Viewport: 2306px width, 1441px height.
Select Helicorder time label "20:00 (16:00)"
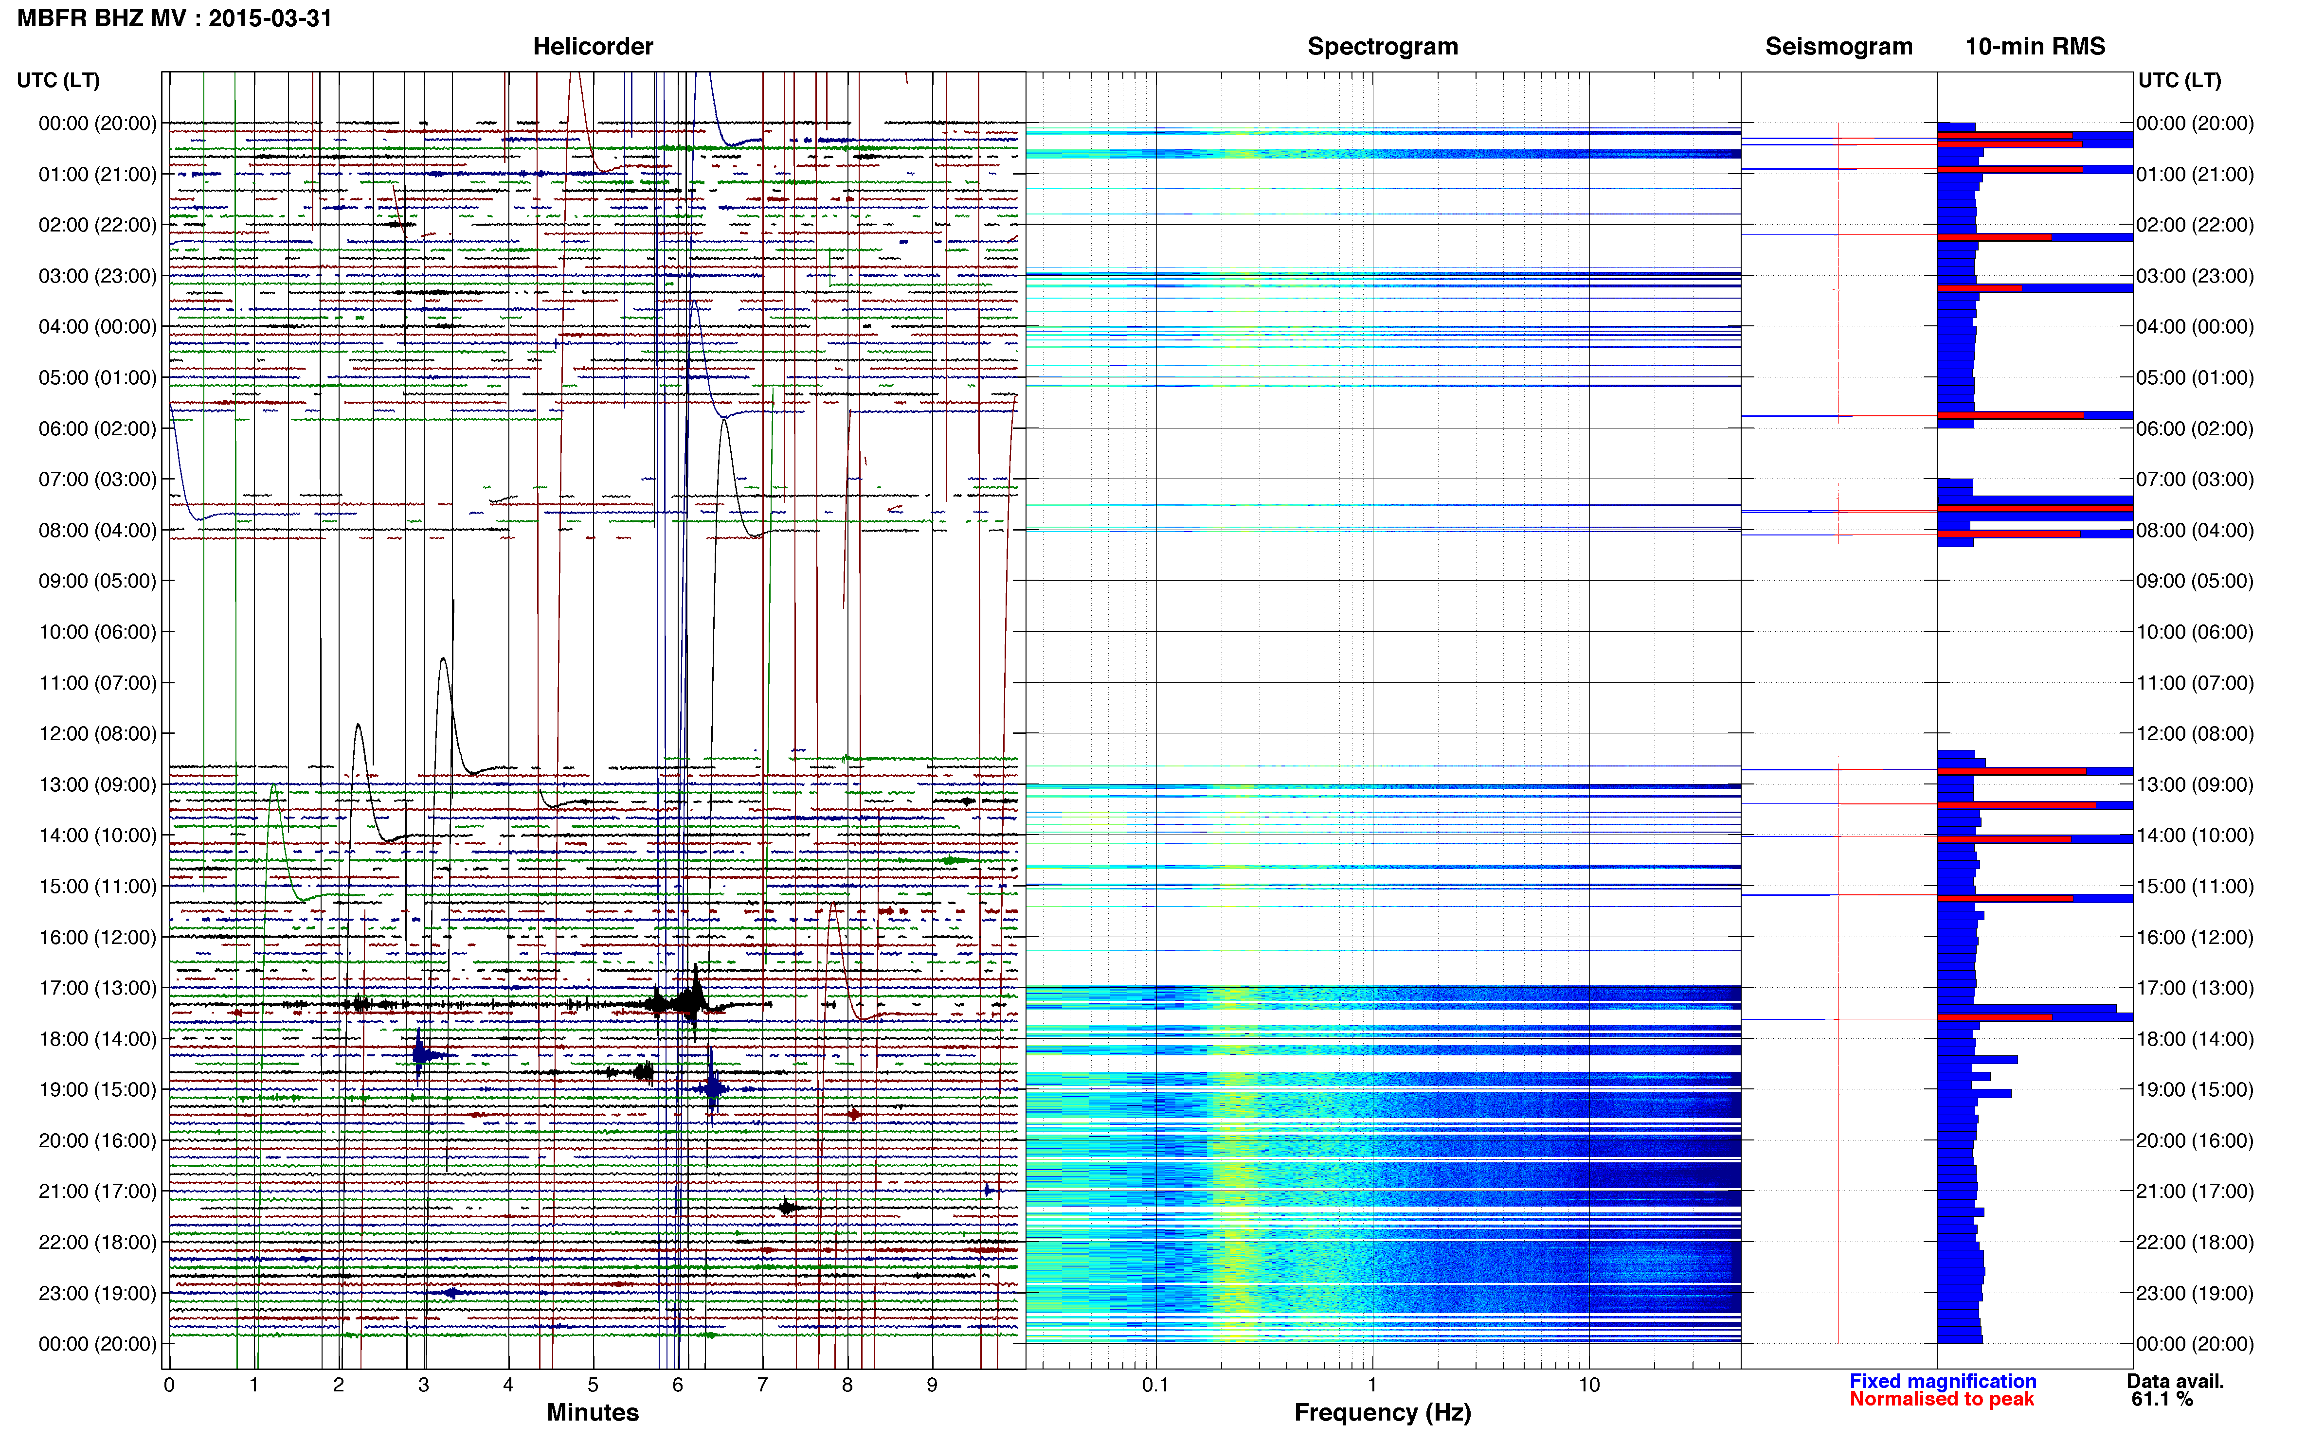97,1141
